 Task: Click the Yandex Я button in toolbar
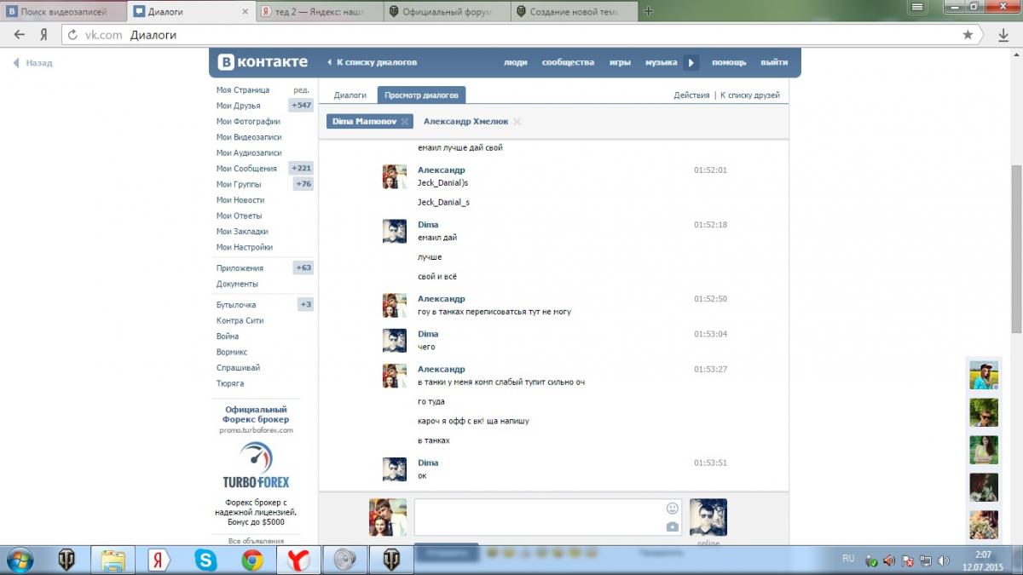tap(43, 35)
